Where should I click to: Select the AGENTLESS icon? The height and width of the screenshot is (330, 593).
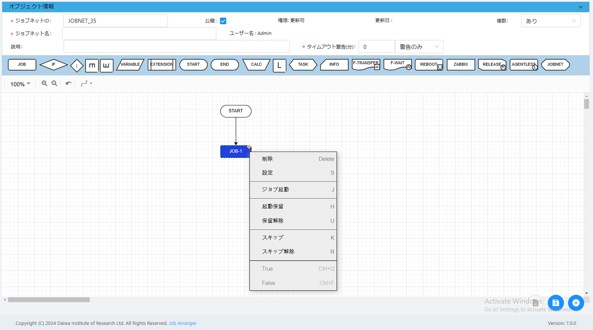(x=523, y=64)
